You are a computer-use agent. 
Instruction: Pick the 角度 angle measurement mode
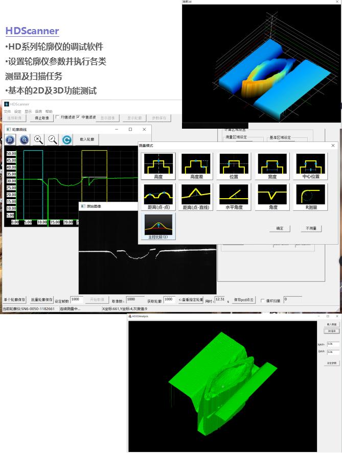[272, 197]
